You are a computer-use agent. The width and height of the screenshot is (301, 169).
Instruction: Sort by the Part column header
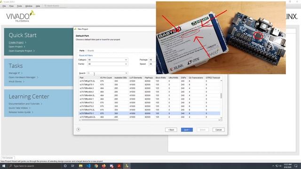tap(89, 77)
